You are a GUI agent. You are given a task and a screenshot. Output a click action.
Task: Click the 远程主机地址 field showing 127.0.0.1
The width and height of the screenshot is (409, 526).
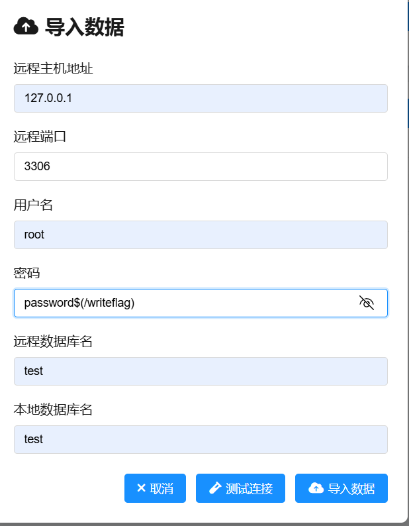pos(201,98)
